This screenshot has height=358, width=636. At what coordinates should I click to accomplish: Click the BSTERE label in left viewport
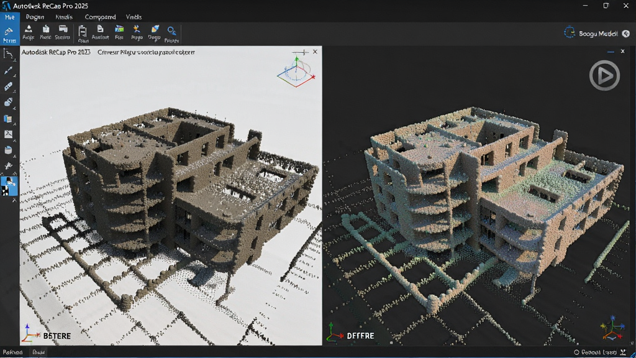click(57, 336)
